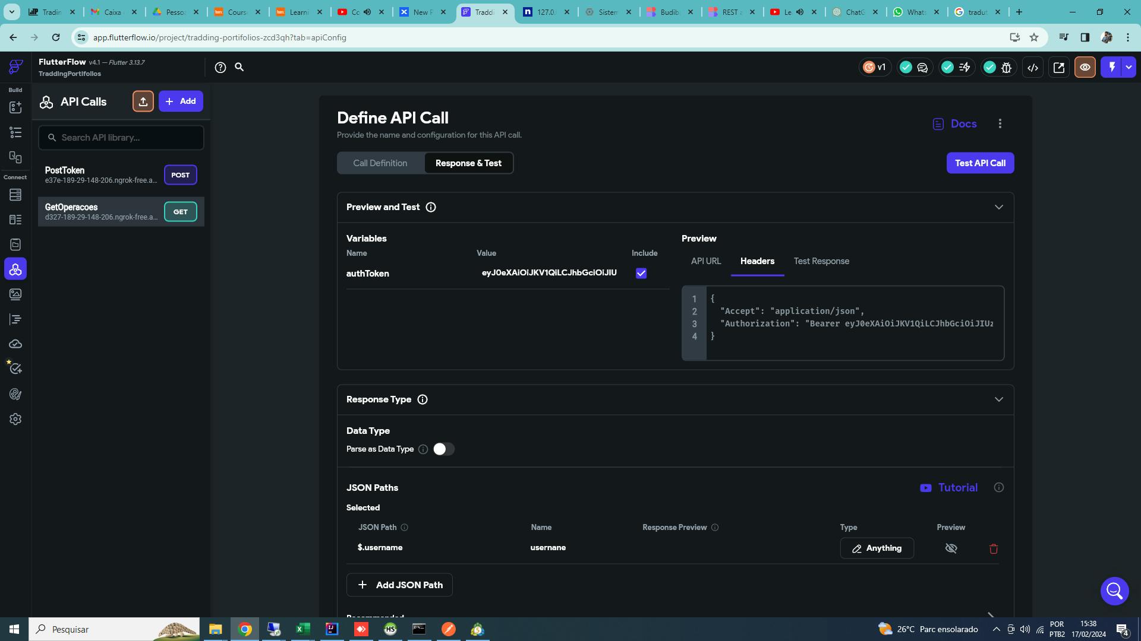The width and height of the screenshot is (1141, 641).
Task: Open dropdown arrow next to run button
Action: pyautogui.click(x=1129, y=67)
